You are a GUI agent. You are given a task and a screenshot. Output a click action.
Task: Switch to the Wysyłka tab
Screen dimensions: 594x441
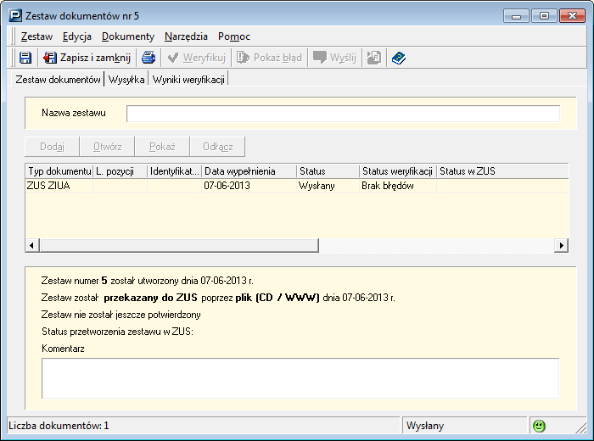126,80
